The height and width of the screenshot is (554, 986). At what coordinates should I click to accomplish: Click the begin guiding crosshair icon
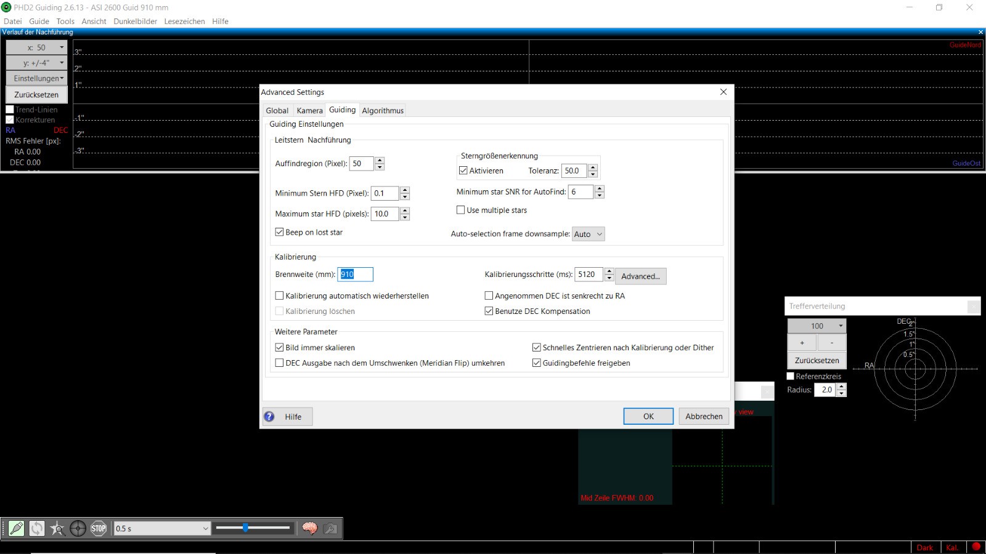78,528
